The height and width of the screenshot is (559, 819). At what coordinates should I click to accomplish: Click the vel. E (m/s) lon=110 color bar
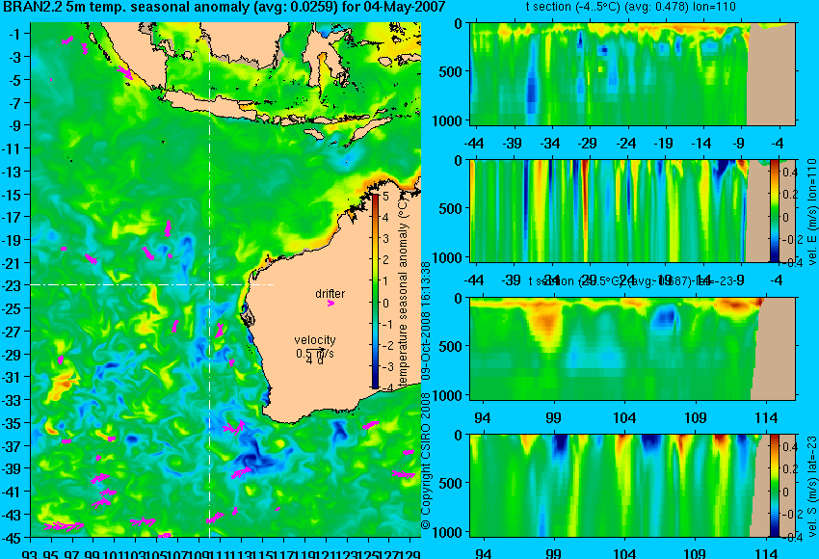(x=774, y=211)
